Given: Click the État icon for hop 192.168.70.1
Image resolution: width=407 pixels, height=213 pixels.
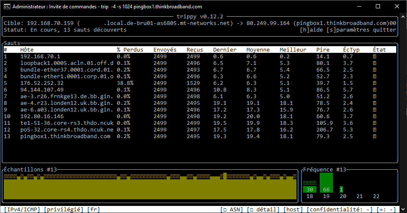Looking at the screenshot, I should [x=375, y=56].
